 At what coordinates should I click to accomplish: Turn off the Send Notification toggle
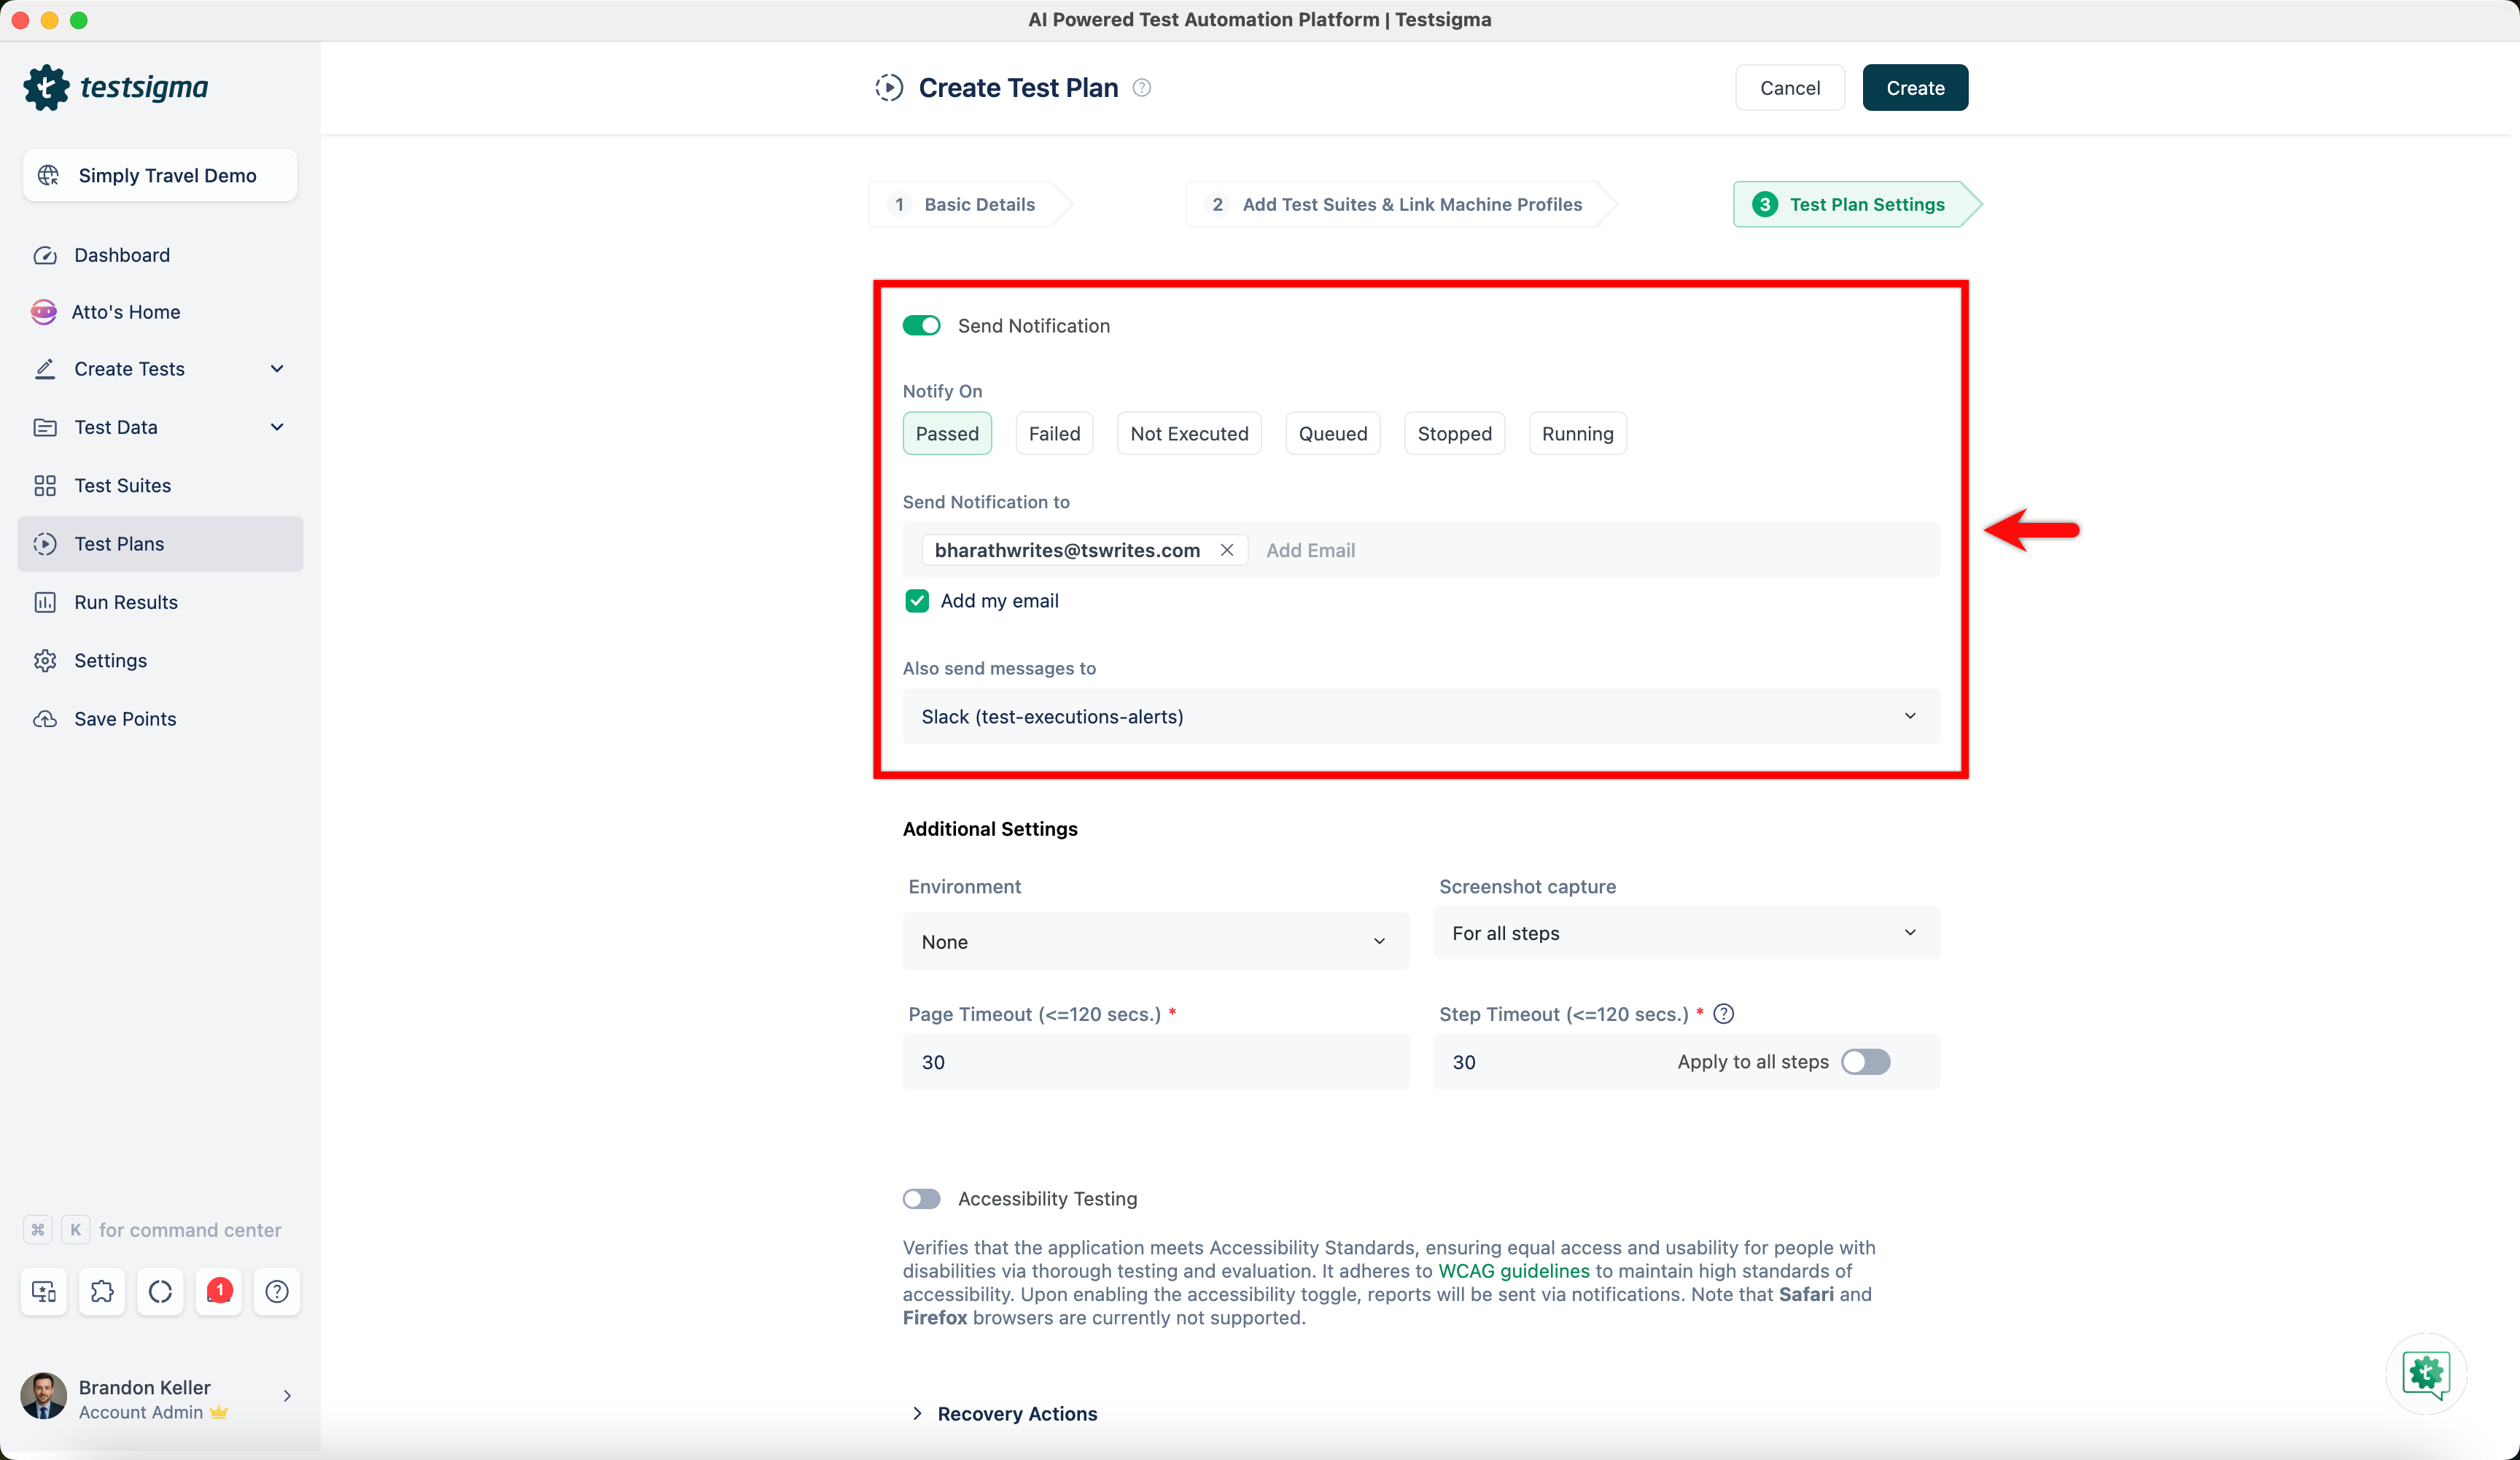coord(921,325)
